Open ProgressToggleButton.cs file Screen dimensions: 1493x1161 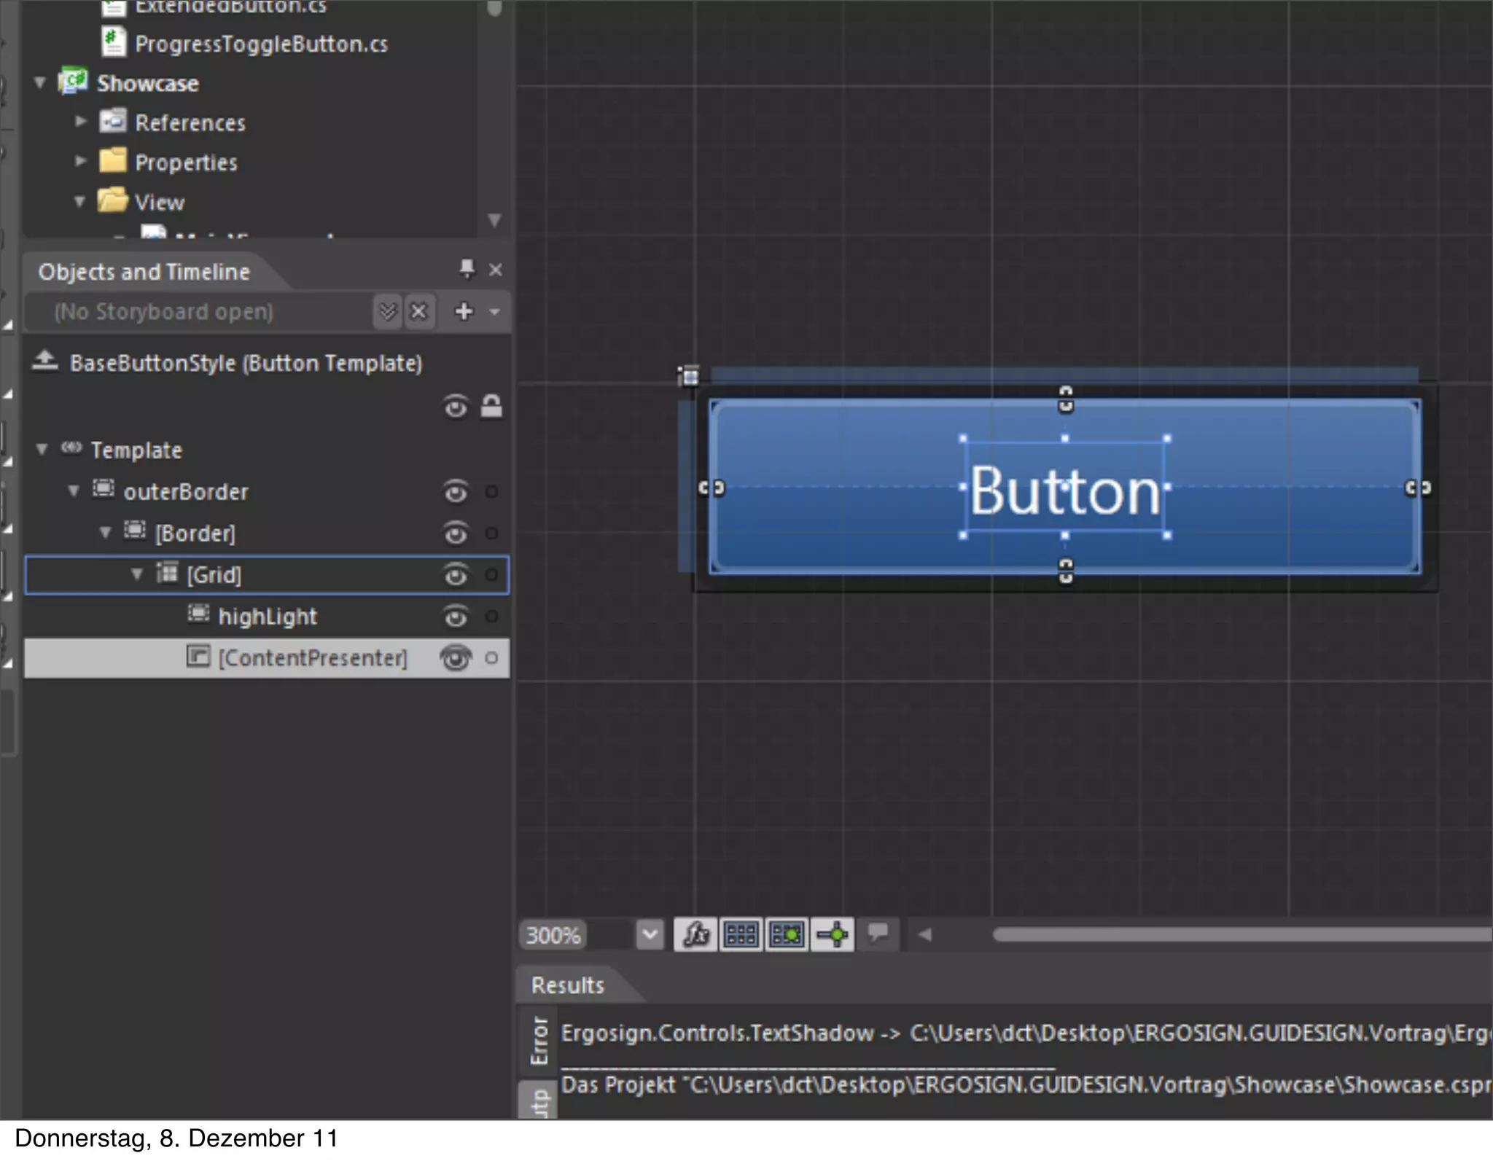(261, 44)
